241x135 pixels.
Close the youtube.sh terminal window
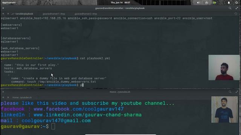point(3,92)
